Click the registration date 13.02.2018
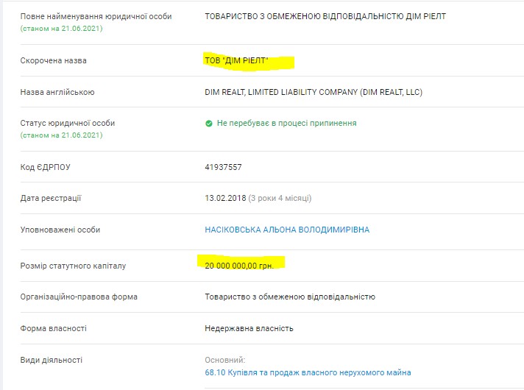Screen dimensions: 524x390 (x=226, y=198)
